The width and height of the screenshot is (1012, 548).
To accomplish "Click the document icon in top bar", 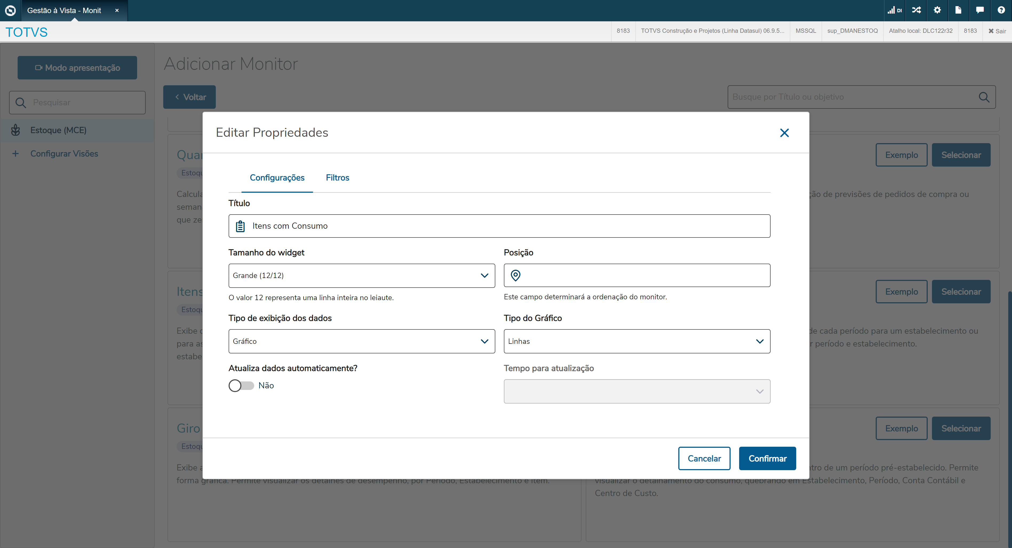I will 958,10.
